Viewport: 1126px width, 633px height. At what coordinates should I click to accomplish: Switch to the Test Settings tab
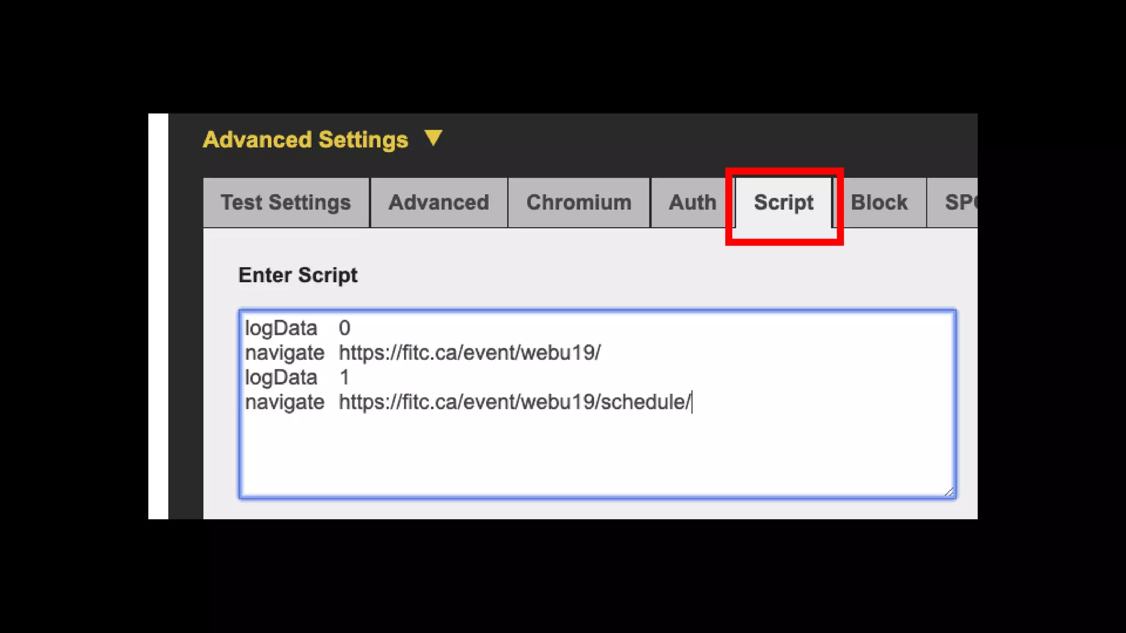point(285,202)
